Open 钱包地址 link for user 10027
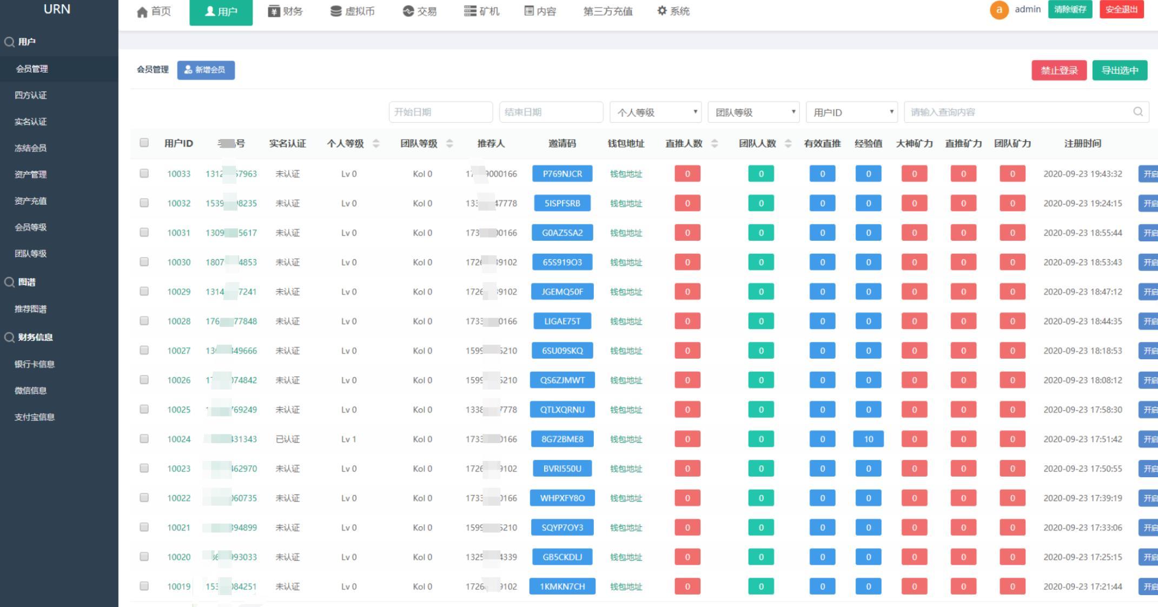Viewport: 1158px width, 607px height. [626, 351]
